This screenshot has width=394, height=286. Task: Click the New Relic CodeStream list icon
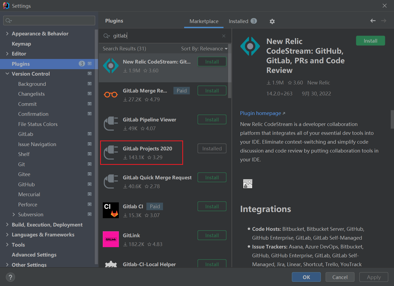click(111, 66)
